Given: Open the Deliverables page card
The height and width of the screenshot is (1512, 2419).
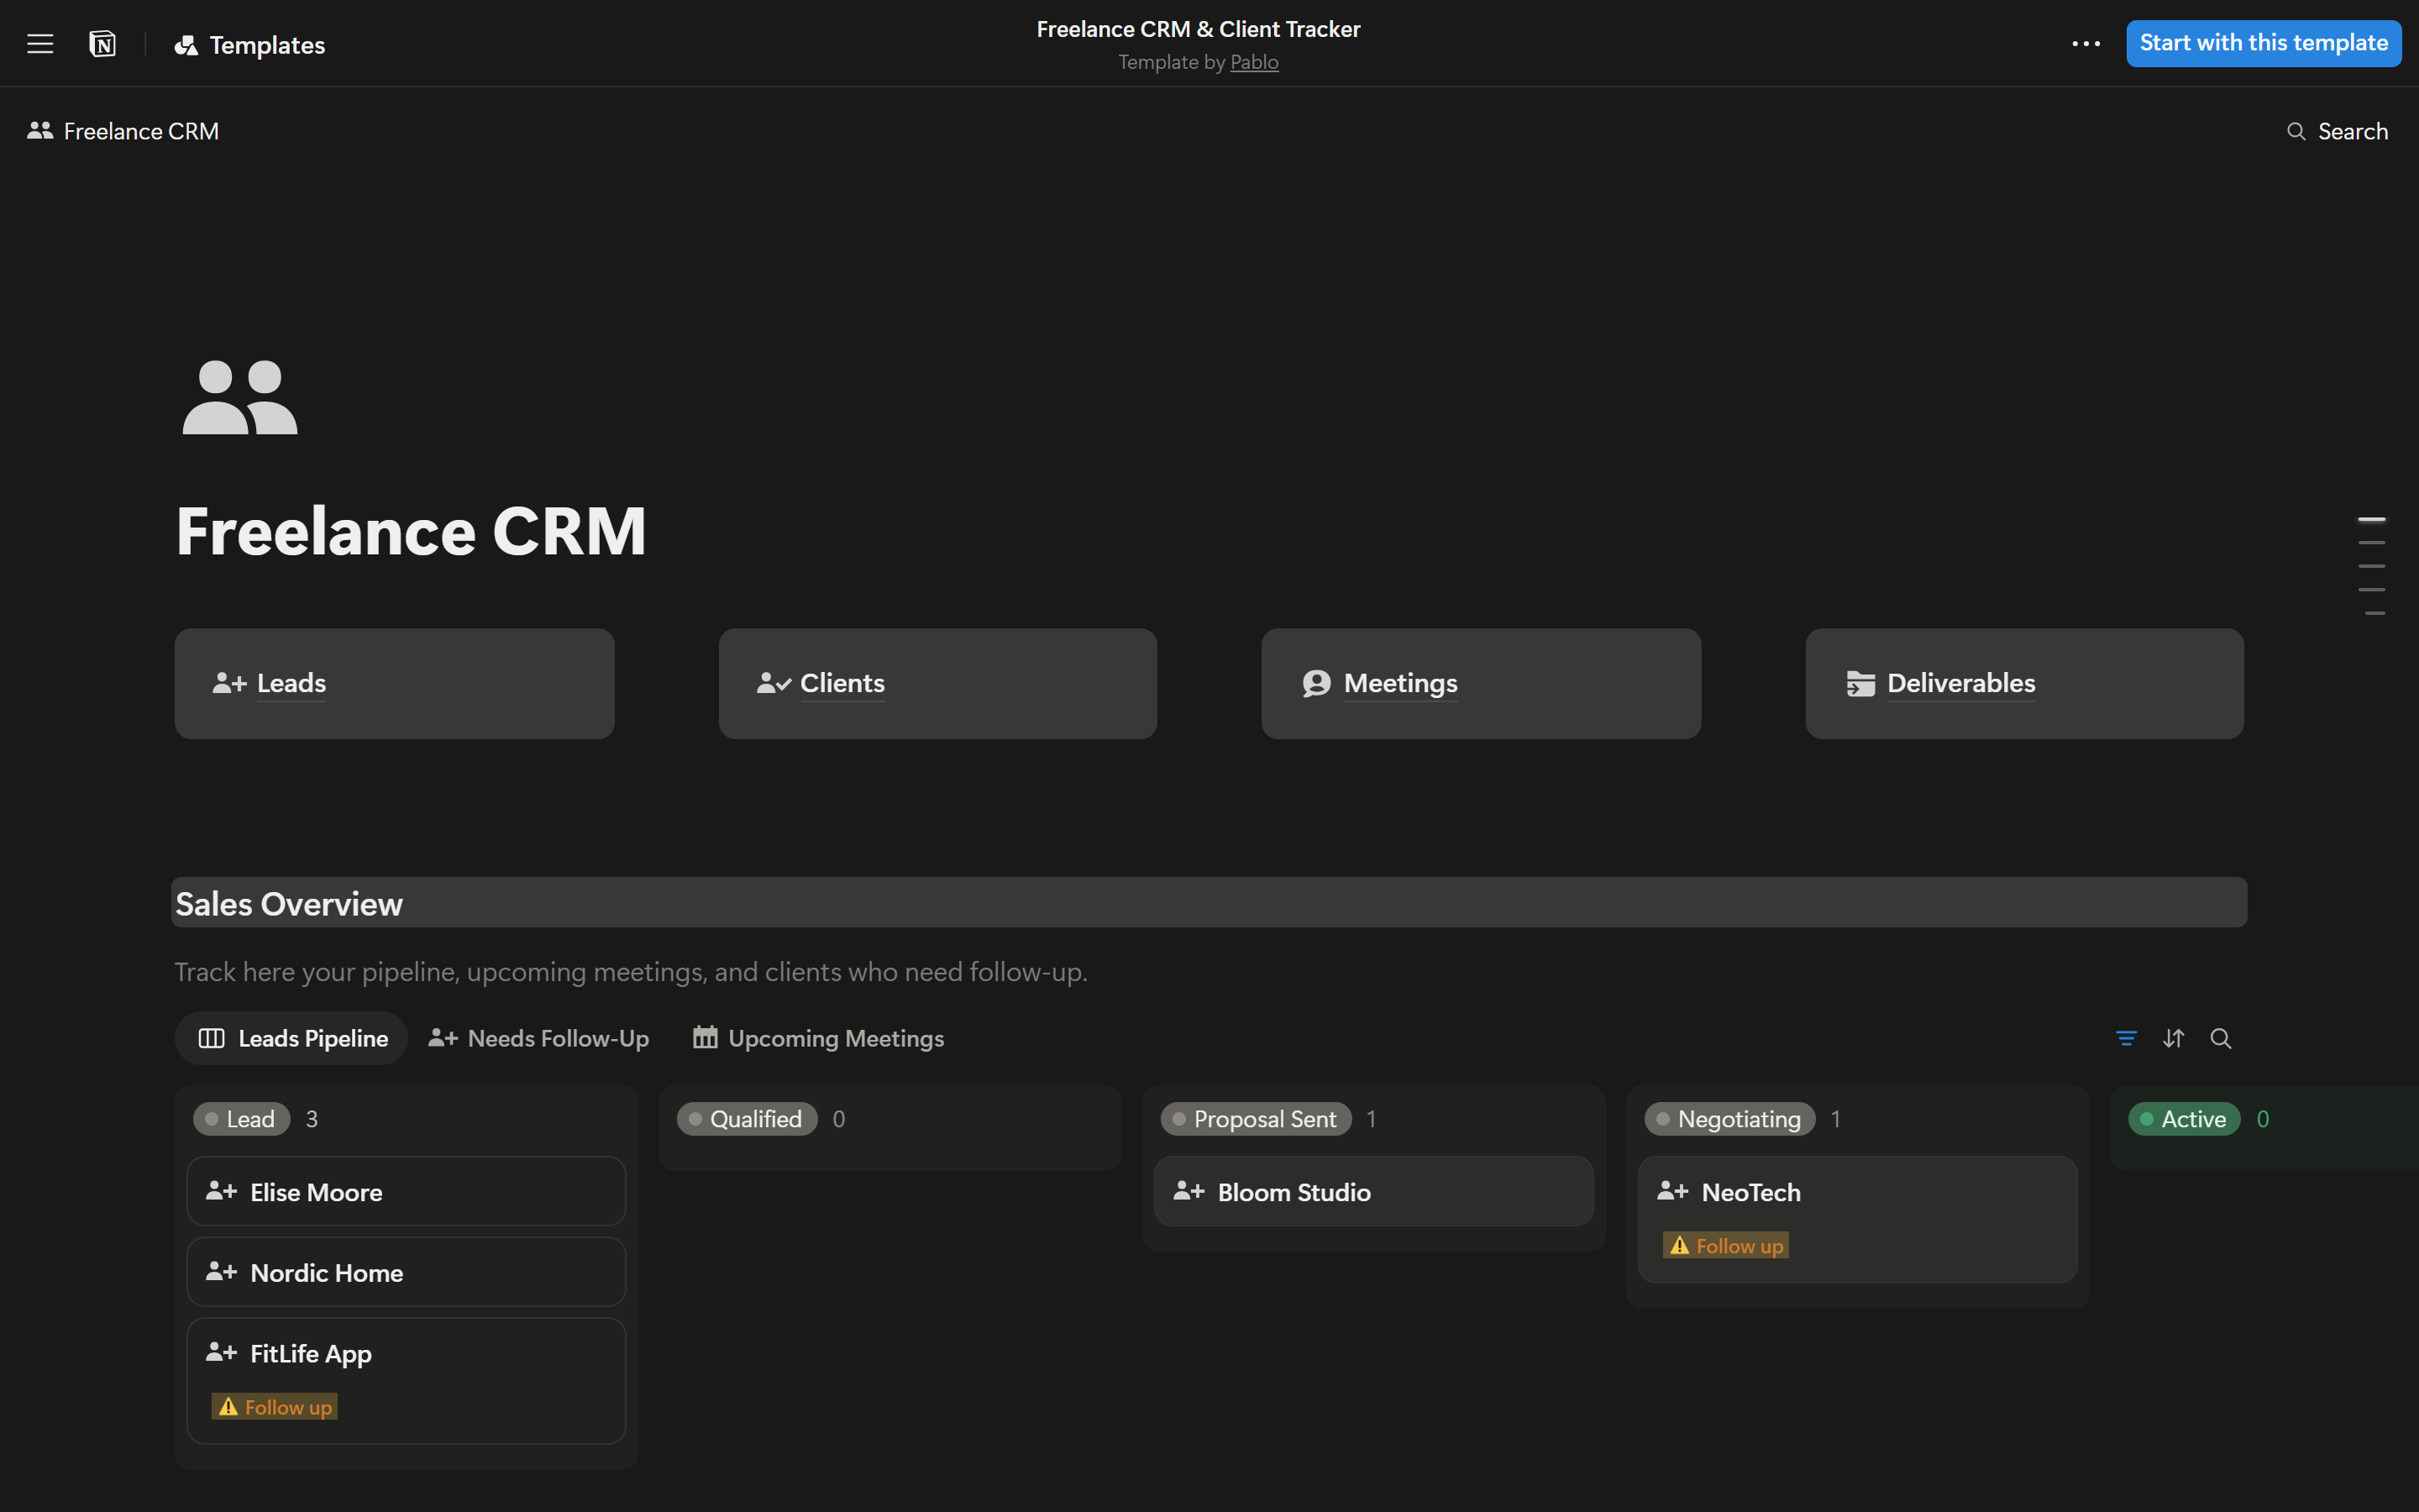Looking at the screenshot, I should pos(2024,683).
